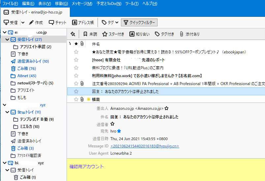Viewport: 265px width, 181px height.
Task: Select the A8net (45) folder
Action: [x=26, y=76]
